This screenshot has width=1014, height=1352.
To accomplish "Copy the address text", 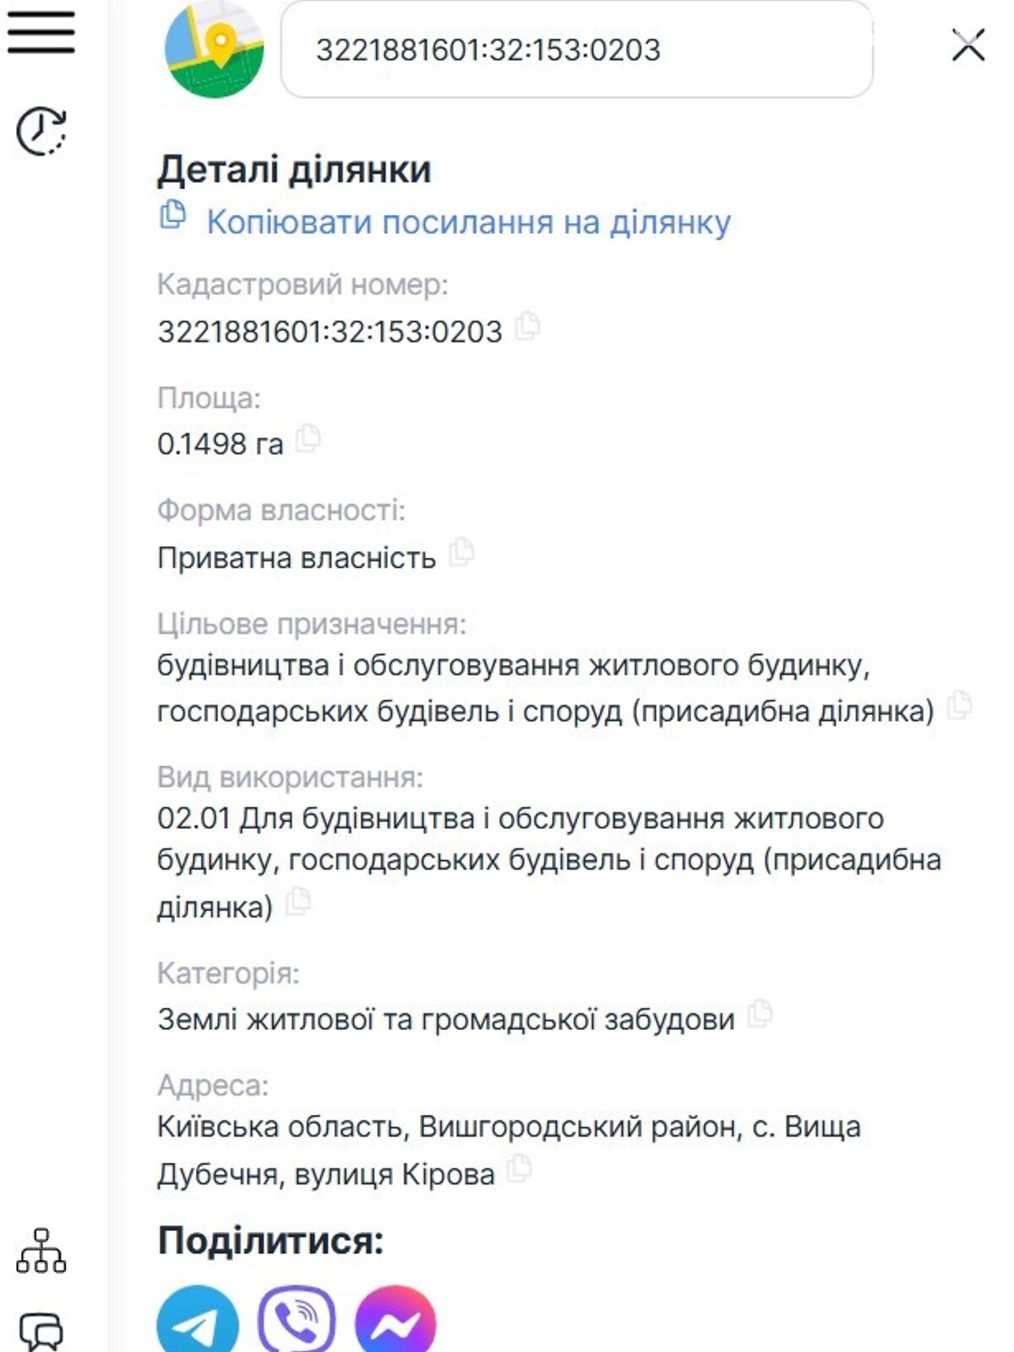I will pyautogui.click(x=520, y=1169).
